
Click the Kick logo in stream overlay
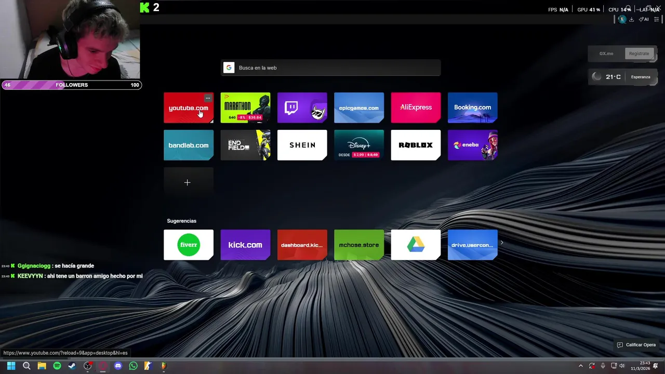pos(144,7)
